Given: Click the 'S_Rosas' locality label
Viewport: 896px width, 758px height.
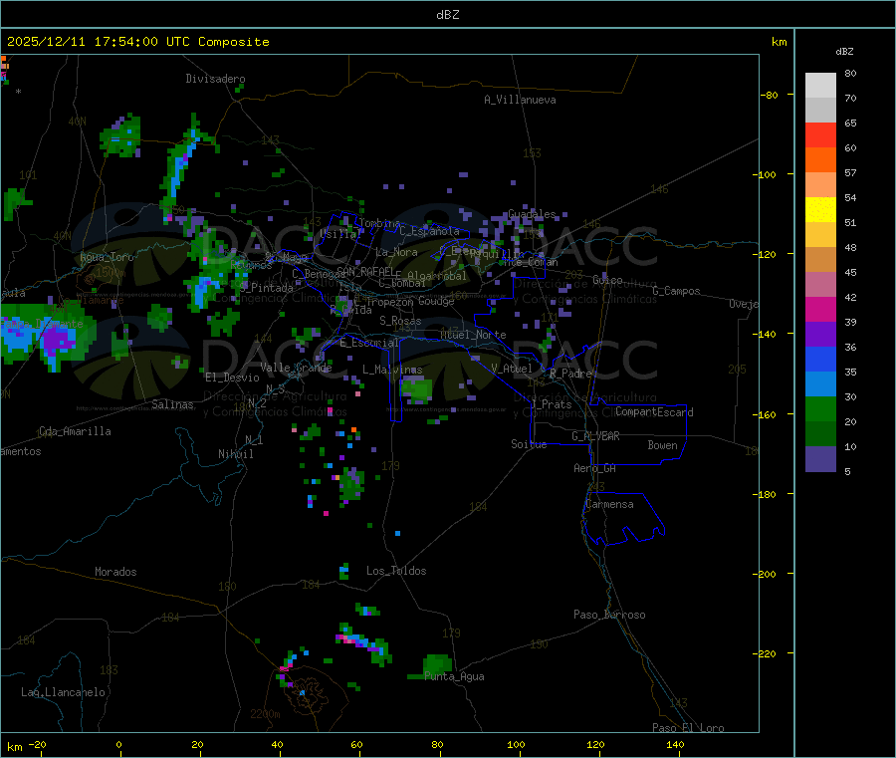Looking at the screenshot, I should pyautogui.click(x=400, y=321).
